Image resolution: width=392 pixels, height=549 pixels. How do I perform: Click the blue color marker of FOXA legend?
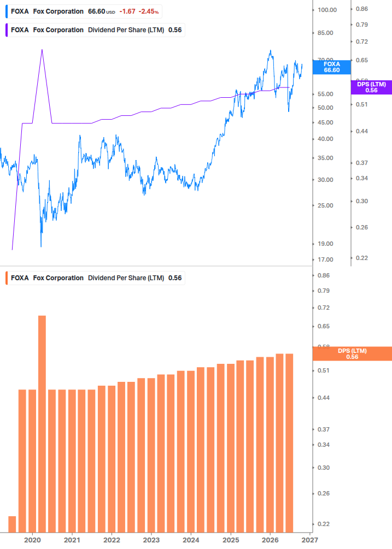tap(7, 11)
